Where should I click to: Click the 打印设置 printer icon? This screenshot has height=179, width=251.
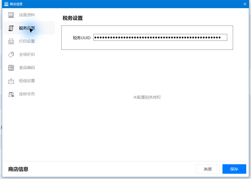click(11, 41)
